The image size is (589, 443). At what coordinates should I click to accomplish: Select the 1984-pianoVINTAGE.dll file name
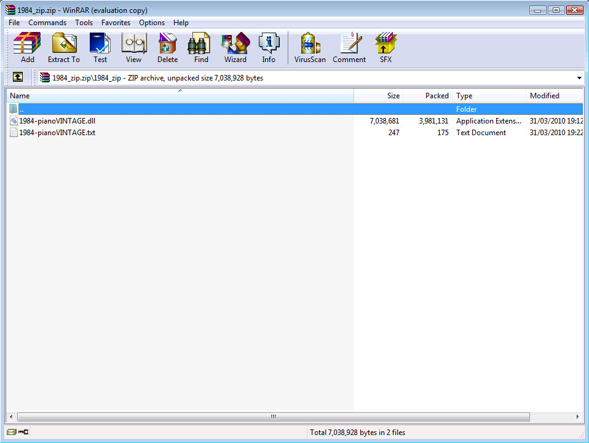(x=57, y=121)
